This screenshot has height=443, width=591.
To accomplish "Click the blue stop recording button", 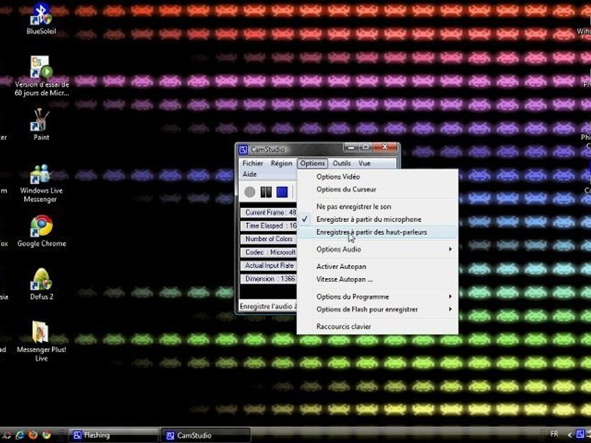I will pos(283,192).
